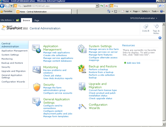Image resolution: width=166 pixels, height=127 pixels.
Task: Open the Internet Explorer Safety menu
Action: coord(146,11)
